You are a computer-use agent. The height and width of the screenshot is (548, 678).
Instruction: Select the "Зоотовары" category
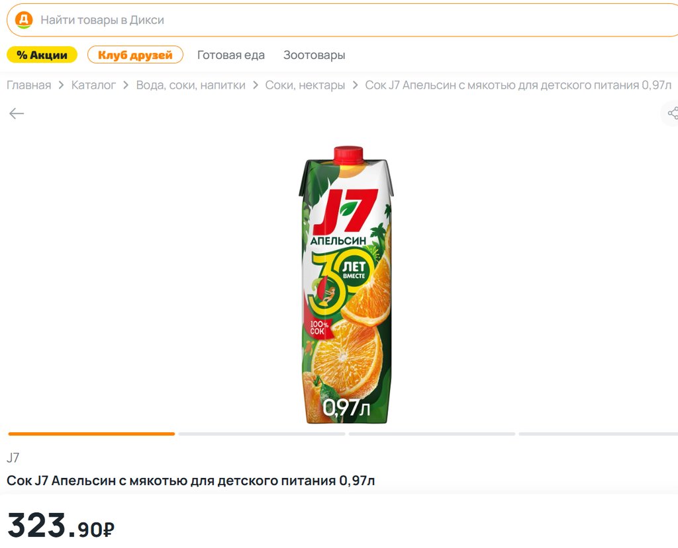[314, 55]
